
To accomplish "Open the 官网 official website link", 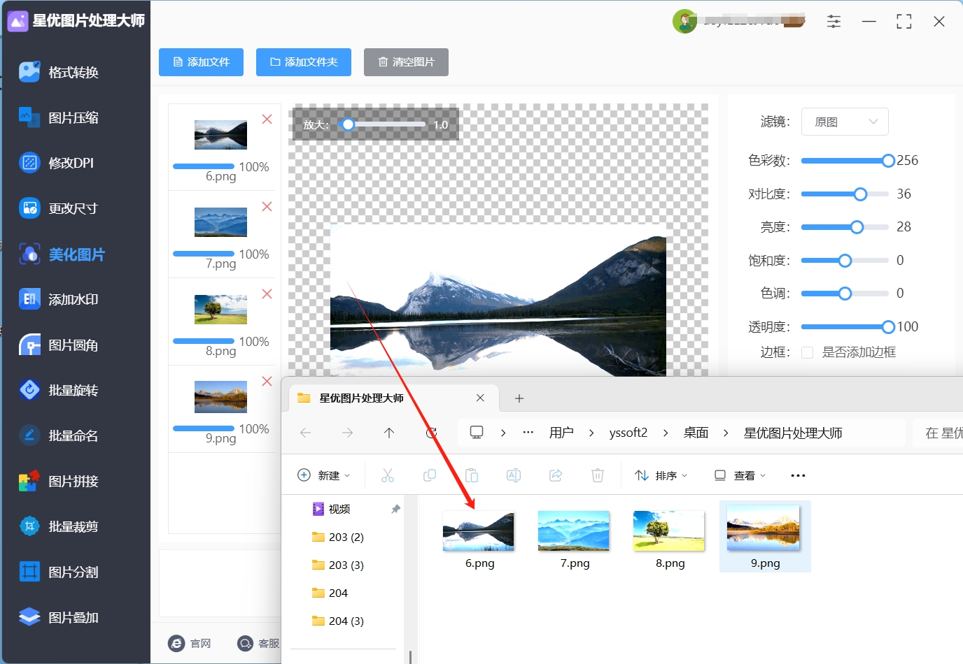I will click(x=190, y=643).
